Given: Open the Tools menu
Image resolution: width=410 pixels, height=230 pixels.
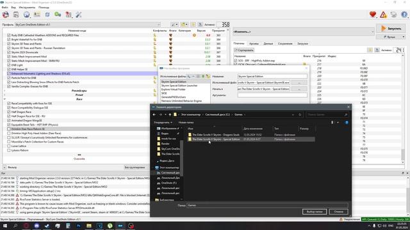Looking at the screenshot, I should (27, 8).
